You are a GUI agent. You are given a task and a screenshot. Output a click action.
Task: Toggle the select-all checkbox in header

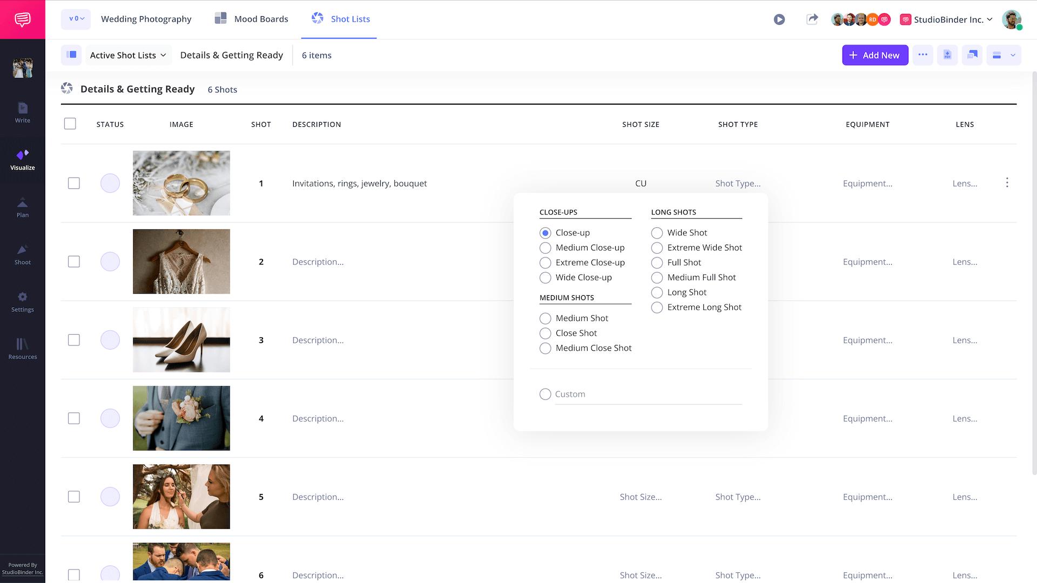coord(70,124)
